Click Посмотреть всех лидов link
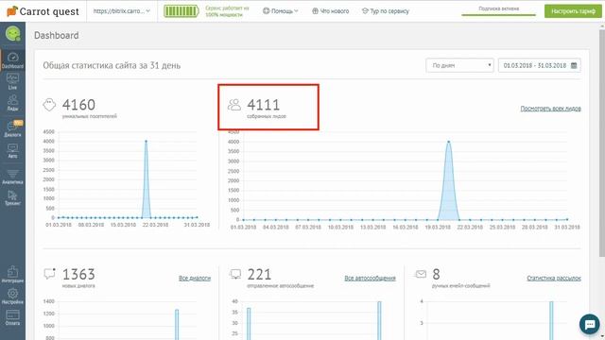This screenshot has height=340, width=605. tap(550, 109)
